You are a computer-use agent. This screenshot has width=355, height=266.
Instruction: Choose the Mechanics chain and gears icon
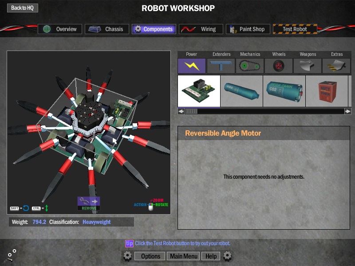250,66
